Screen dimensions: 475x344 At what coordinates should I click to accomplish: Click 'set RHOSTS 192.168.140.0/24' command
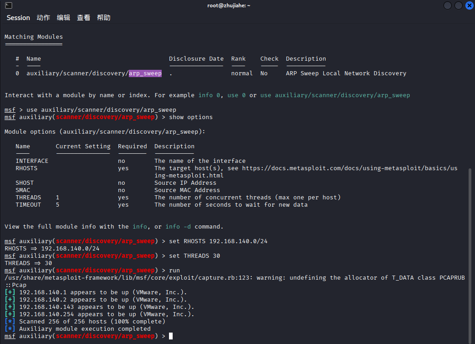pyautogui.click(x=218, y=241)
